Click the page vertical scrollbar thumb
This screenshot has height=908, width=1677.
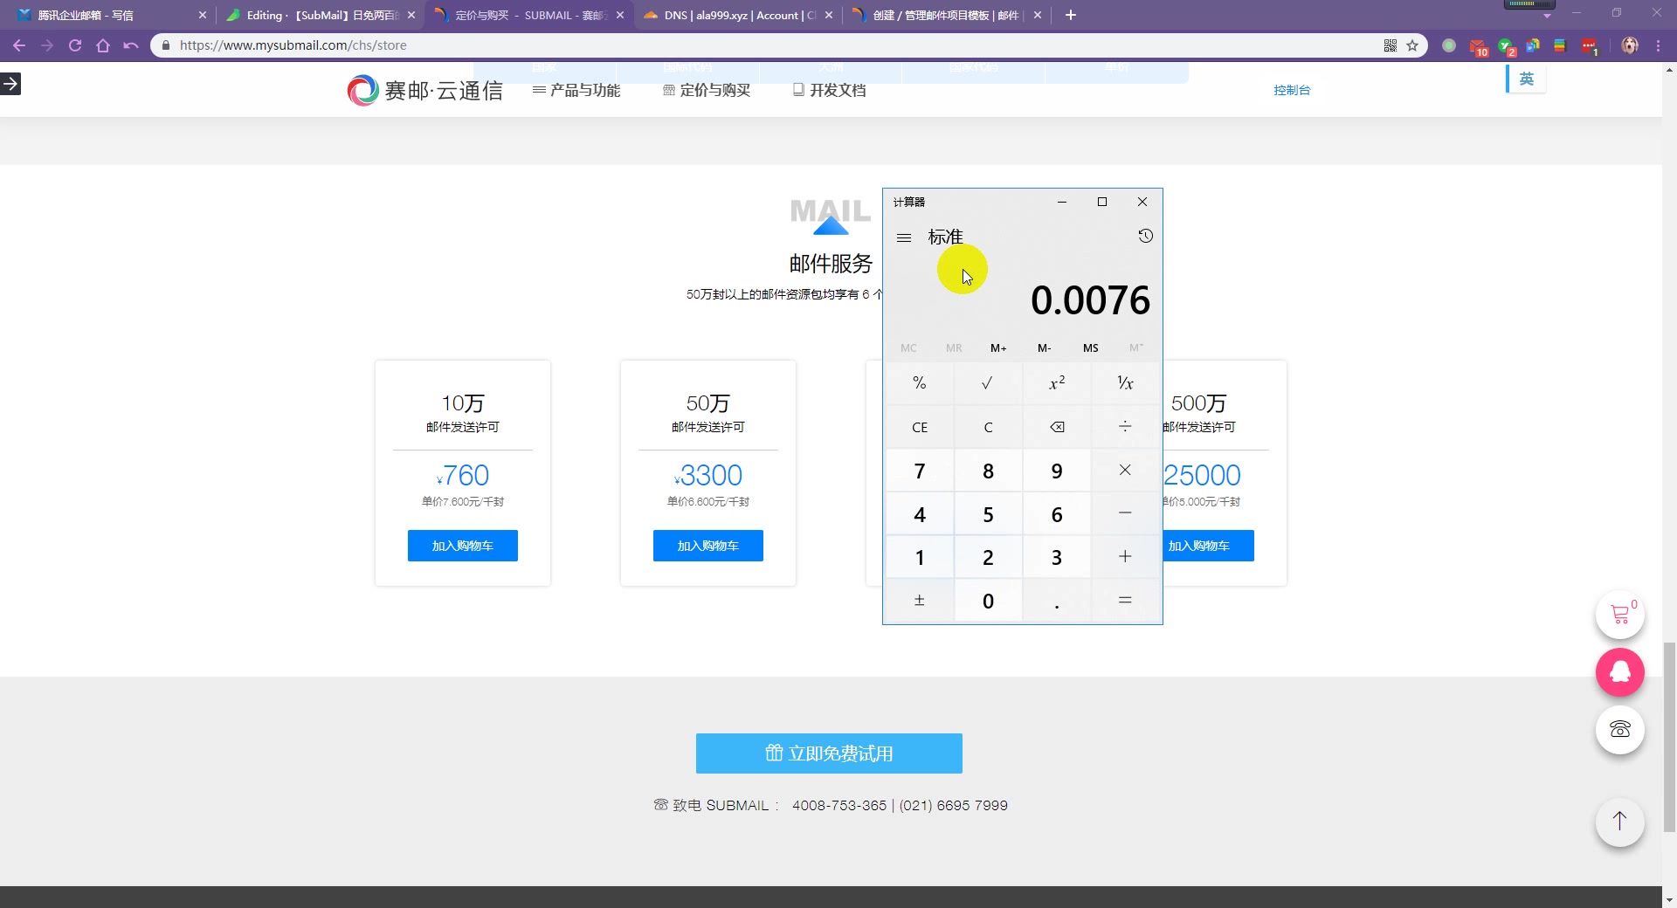[1669, 738]
